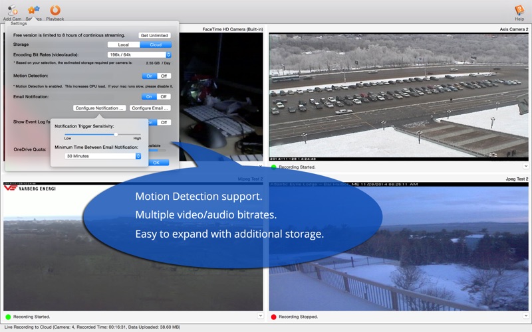Click OK button in Settings panel
This screenshot has height=332, width=532.
(159, 163)
